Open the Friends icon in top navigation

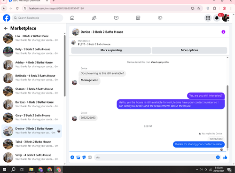pyautogui.click(x=94, y=18)
